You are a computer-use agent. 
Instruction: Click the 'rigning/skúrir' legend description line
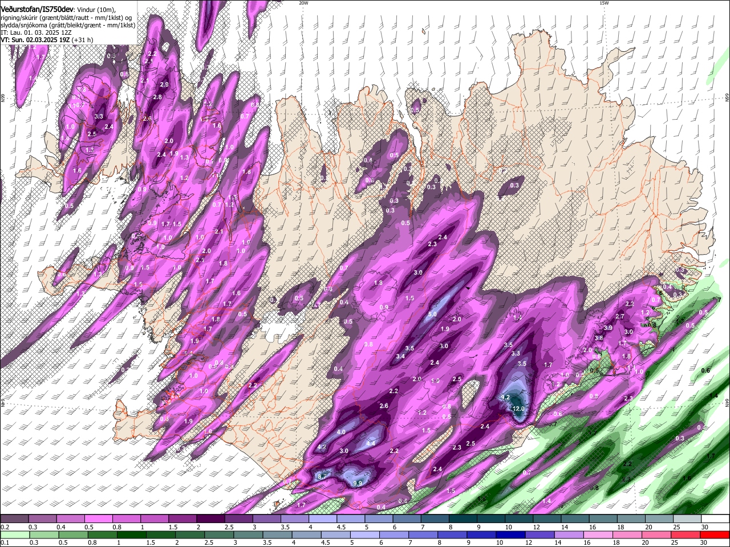pos(66,18)
